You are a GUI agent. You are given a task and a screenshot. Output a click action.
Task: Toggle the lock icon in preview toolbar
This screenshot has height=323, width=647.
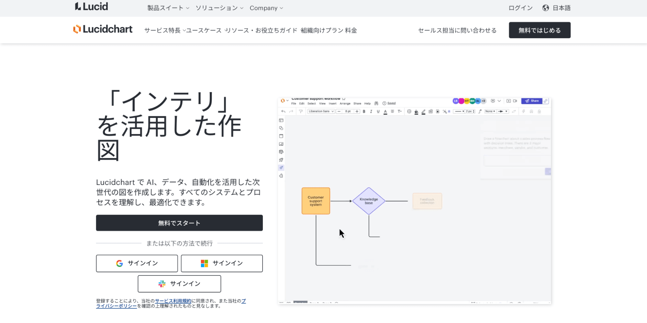coord(539,111)
